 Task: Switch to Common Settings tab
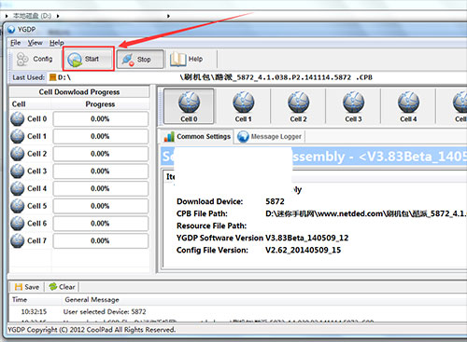197,136
